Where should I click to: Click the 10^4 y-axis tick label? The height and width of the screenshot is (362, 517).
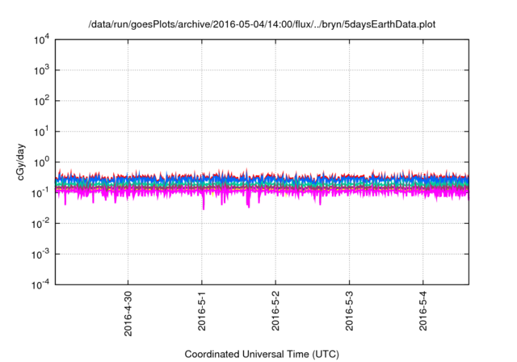[x=42, y=40]
